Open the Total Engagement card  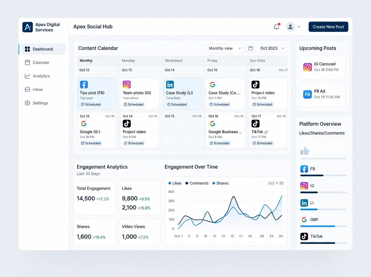point(94,198)
